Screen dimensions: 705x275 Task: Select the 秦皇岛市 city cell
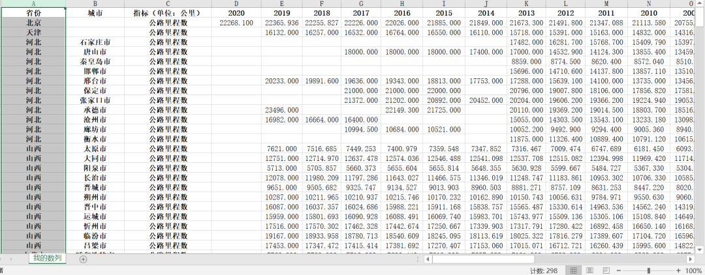tap(95, 61)
